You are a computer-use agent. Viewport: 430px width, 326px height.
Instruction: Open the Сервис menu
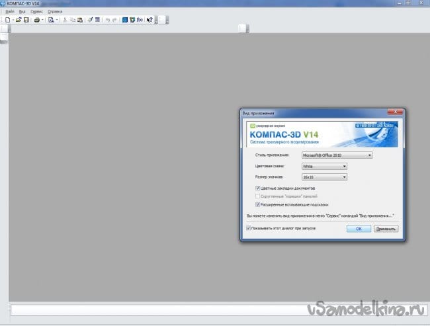click(37, 12)
